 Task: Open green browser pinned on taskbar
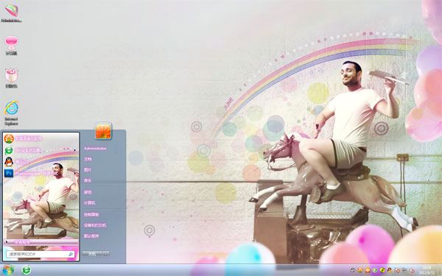[x=27, y=270]
